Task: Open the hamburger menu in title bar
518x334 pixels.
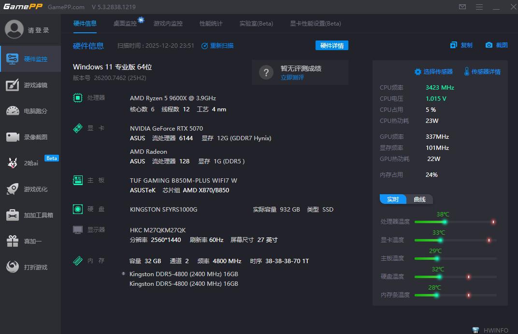Action: point(479,7)
